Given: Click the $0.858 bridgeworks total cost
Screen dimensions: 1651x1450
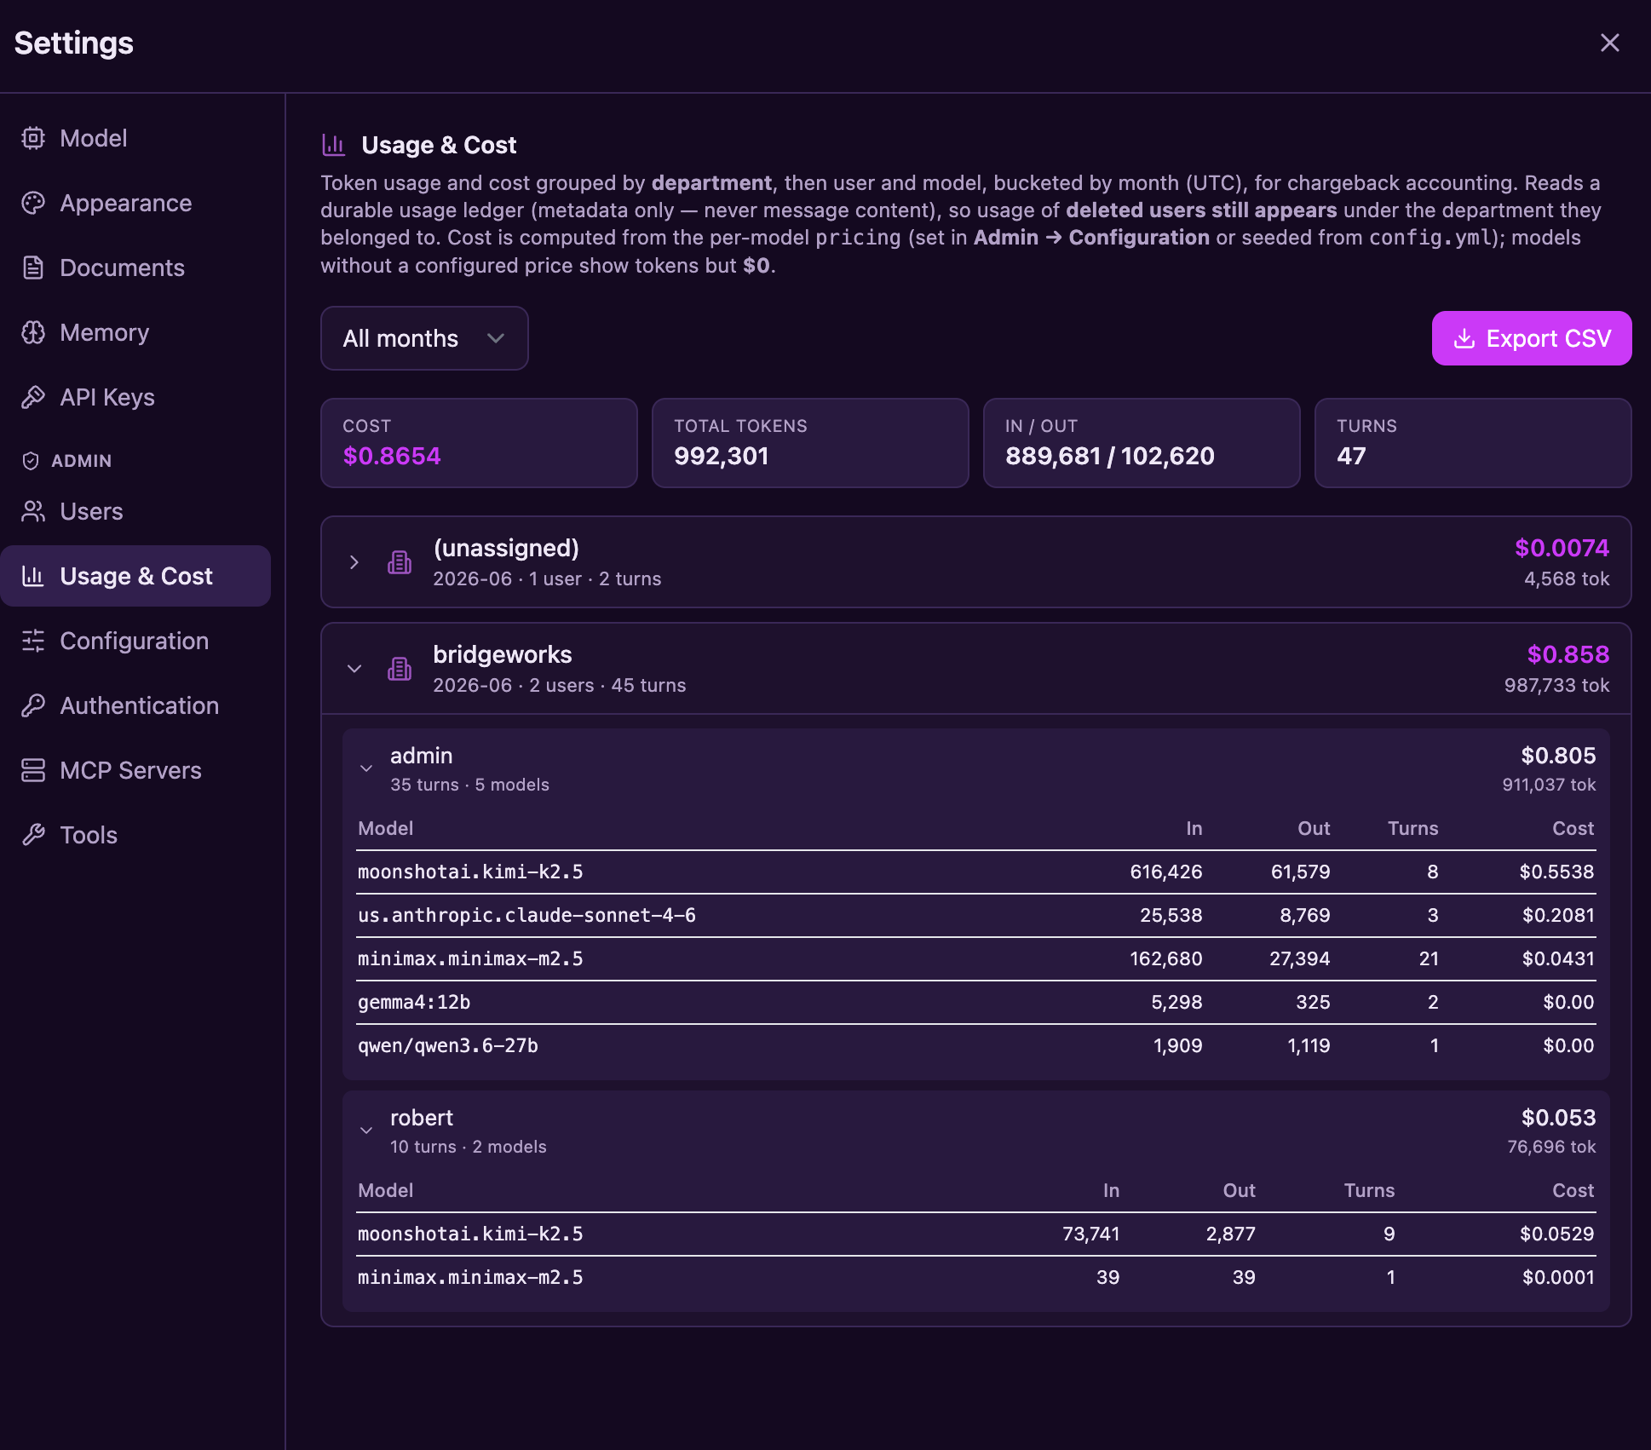Looking at the screenshot, I should tap(1568, 654).
